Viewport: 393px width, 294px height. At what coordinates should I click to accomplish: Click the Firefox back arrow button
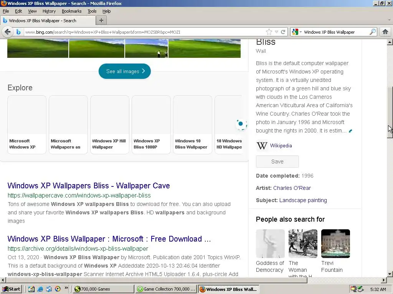click(8, 32)
